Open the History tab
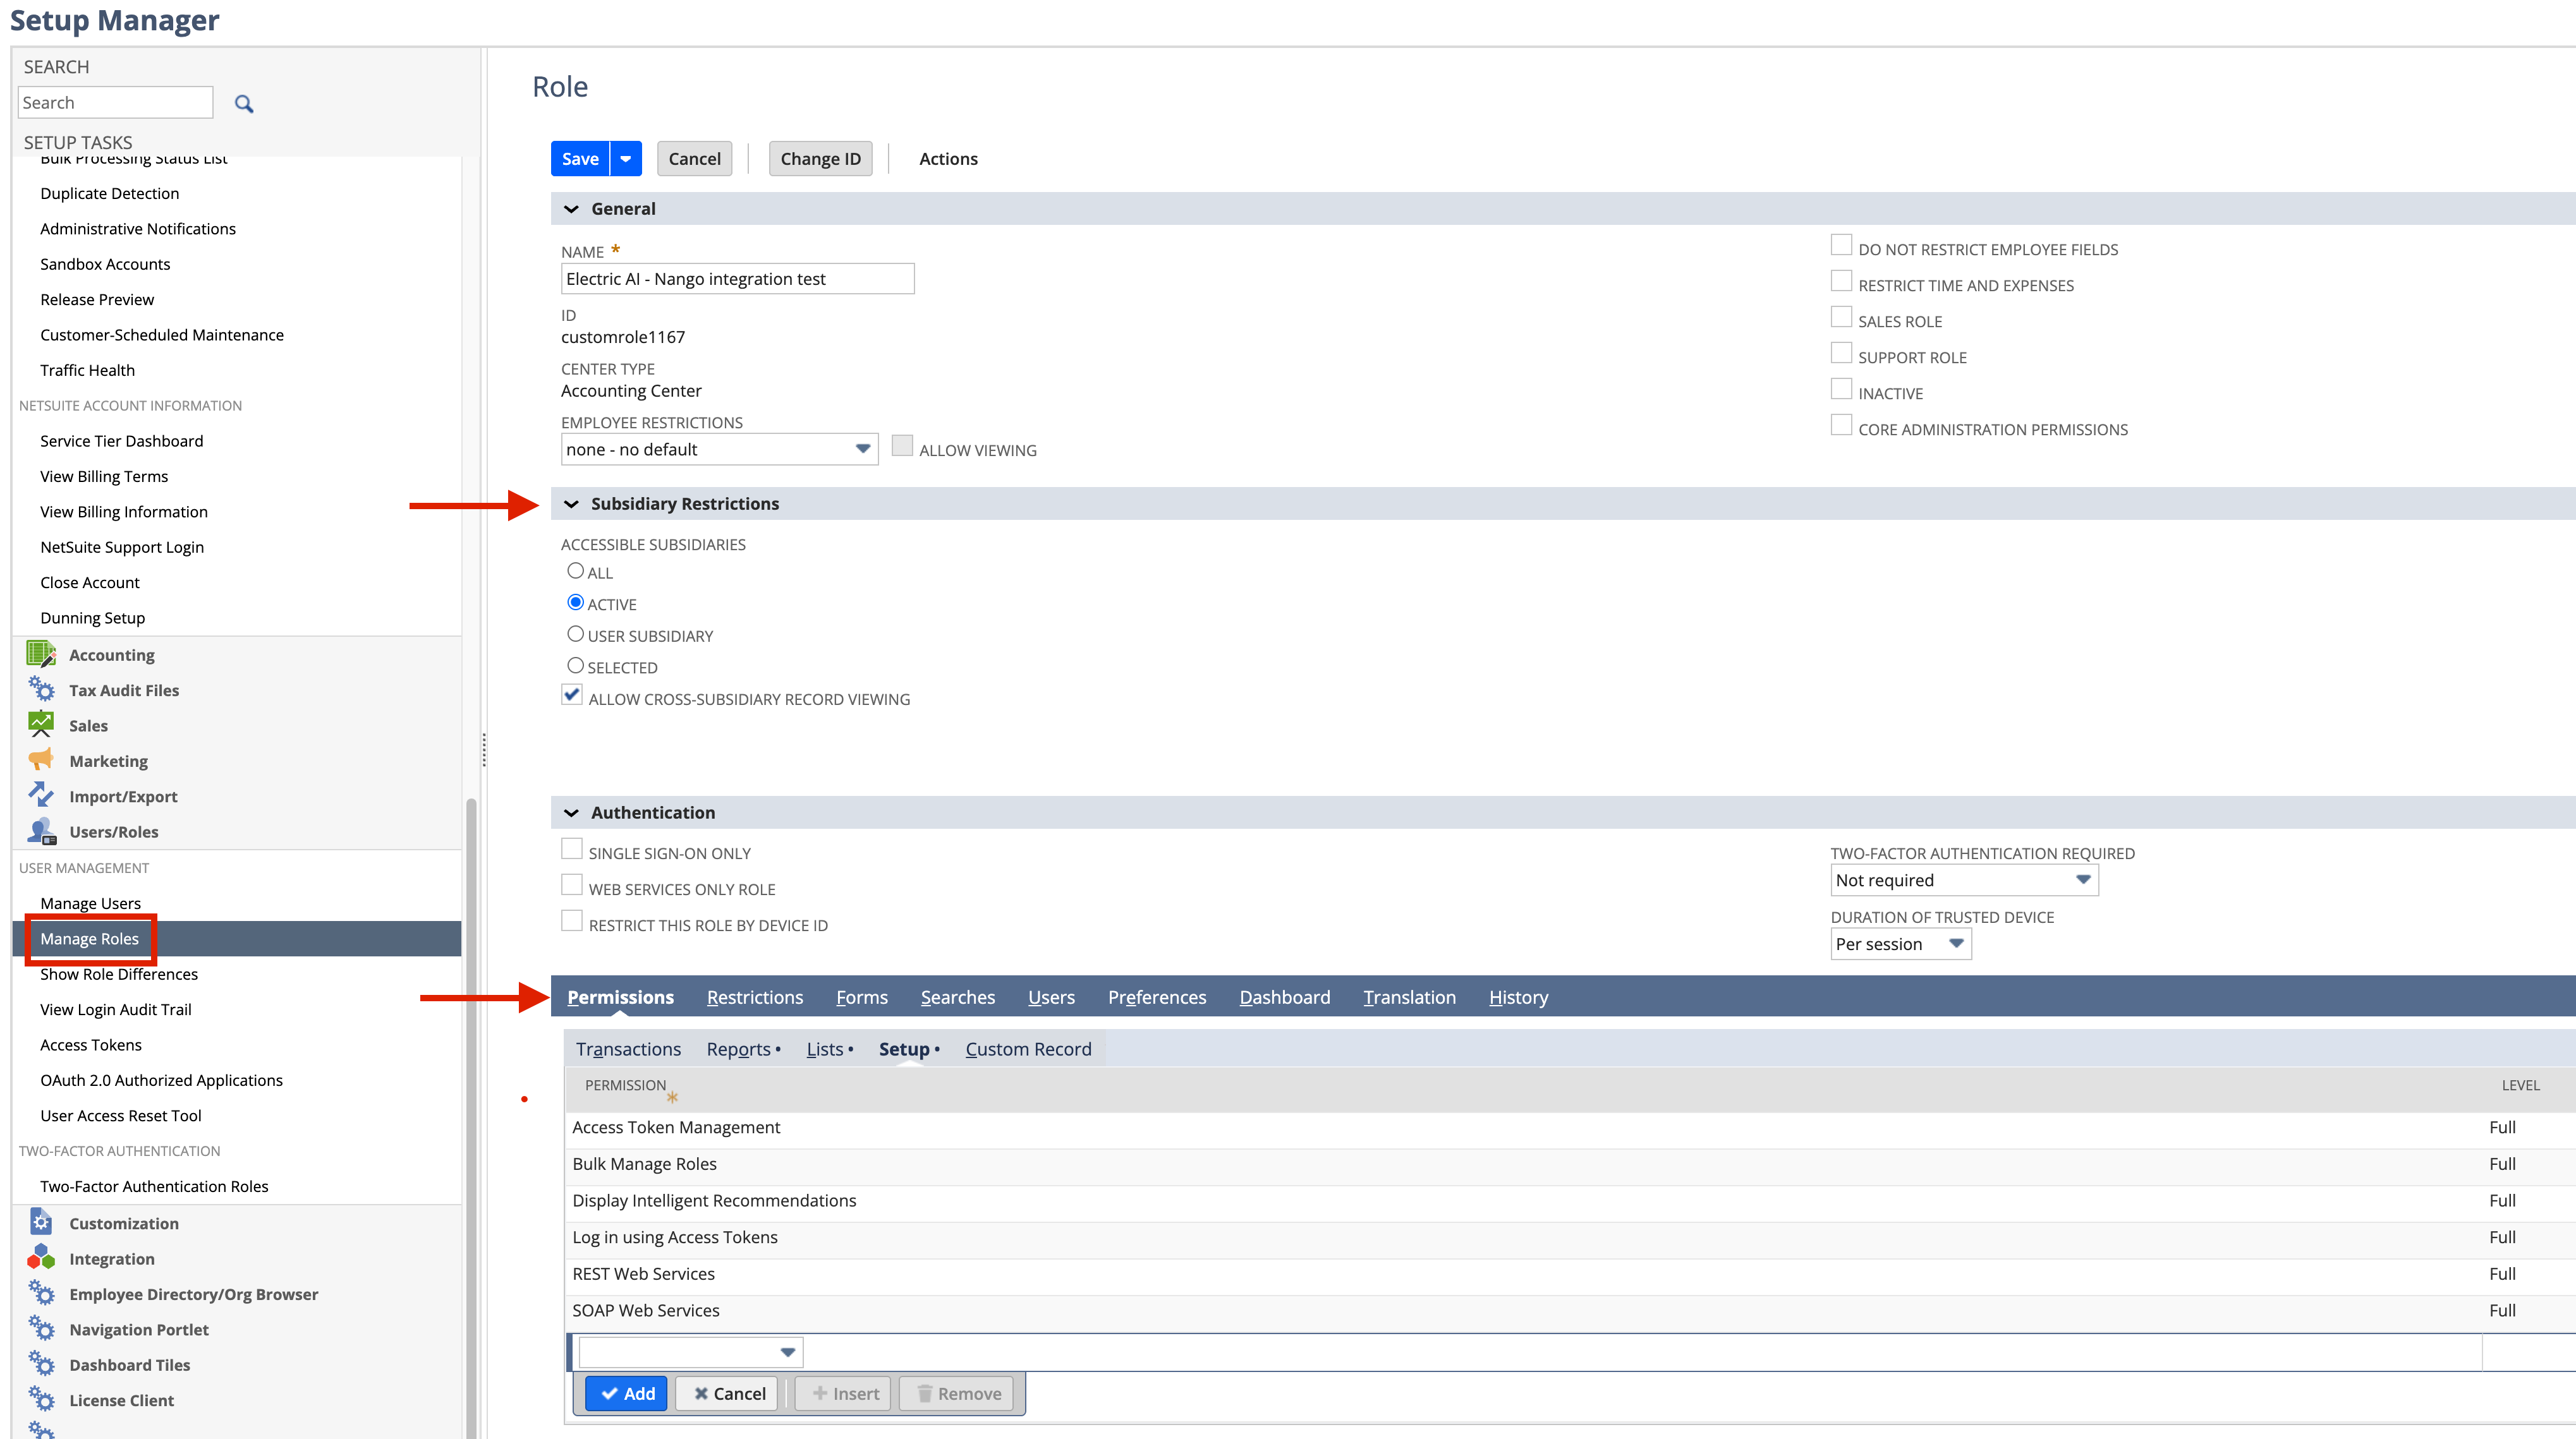2576x1439 pixels. click(1518, 997)
